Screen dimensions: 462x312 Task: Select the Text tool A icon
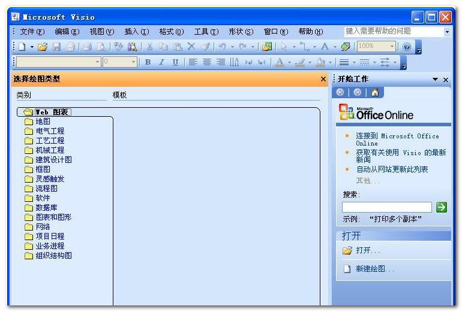pyautogui.click(x=325, y=47)
